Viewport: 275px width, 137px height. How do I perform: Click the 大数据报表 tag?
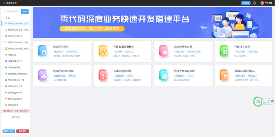tap(180, 76)
